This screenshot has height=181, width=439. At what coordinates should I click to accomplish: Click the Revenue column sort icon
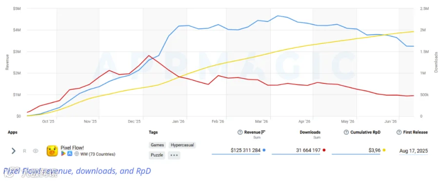pyautogui.click(x=263, y=132)
